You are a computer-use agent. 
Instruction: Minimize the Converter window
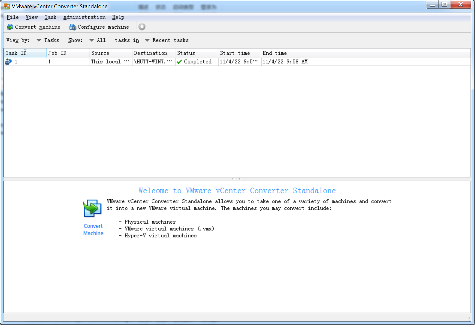[x=432, y=5]
